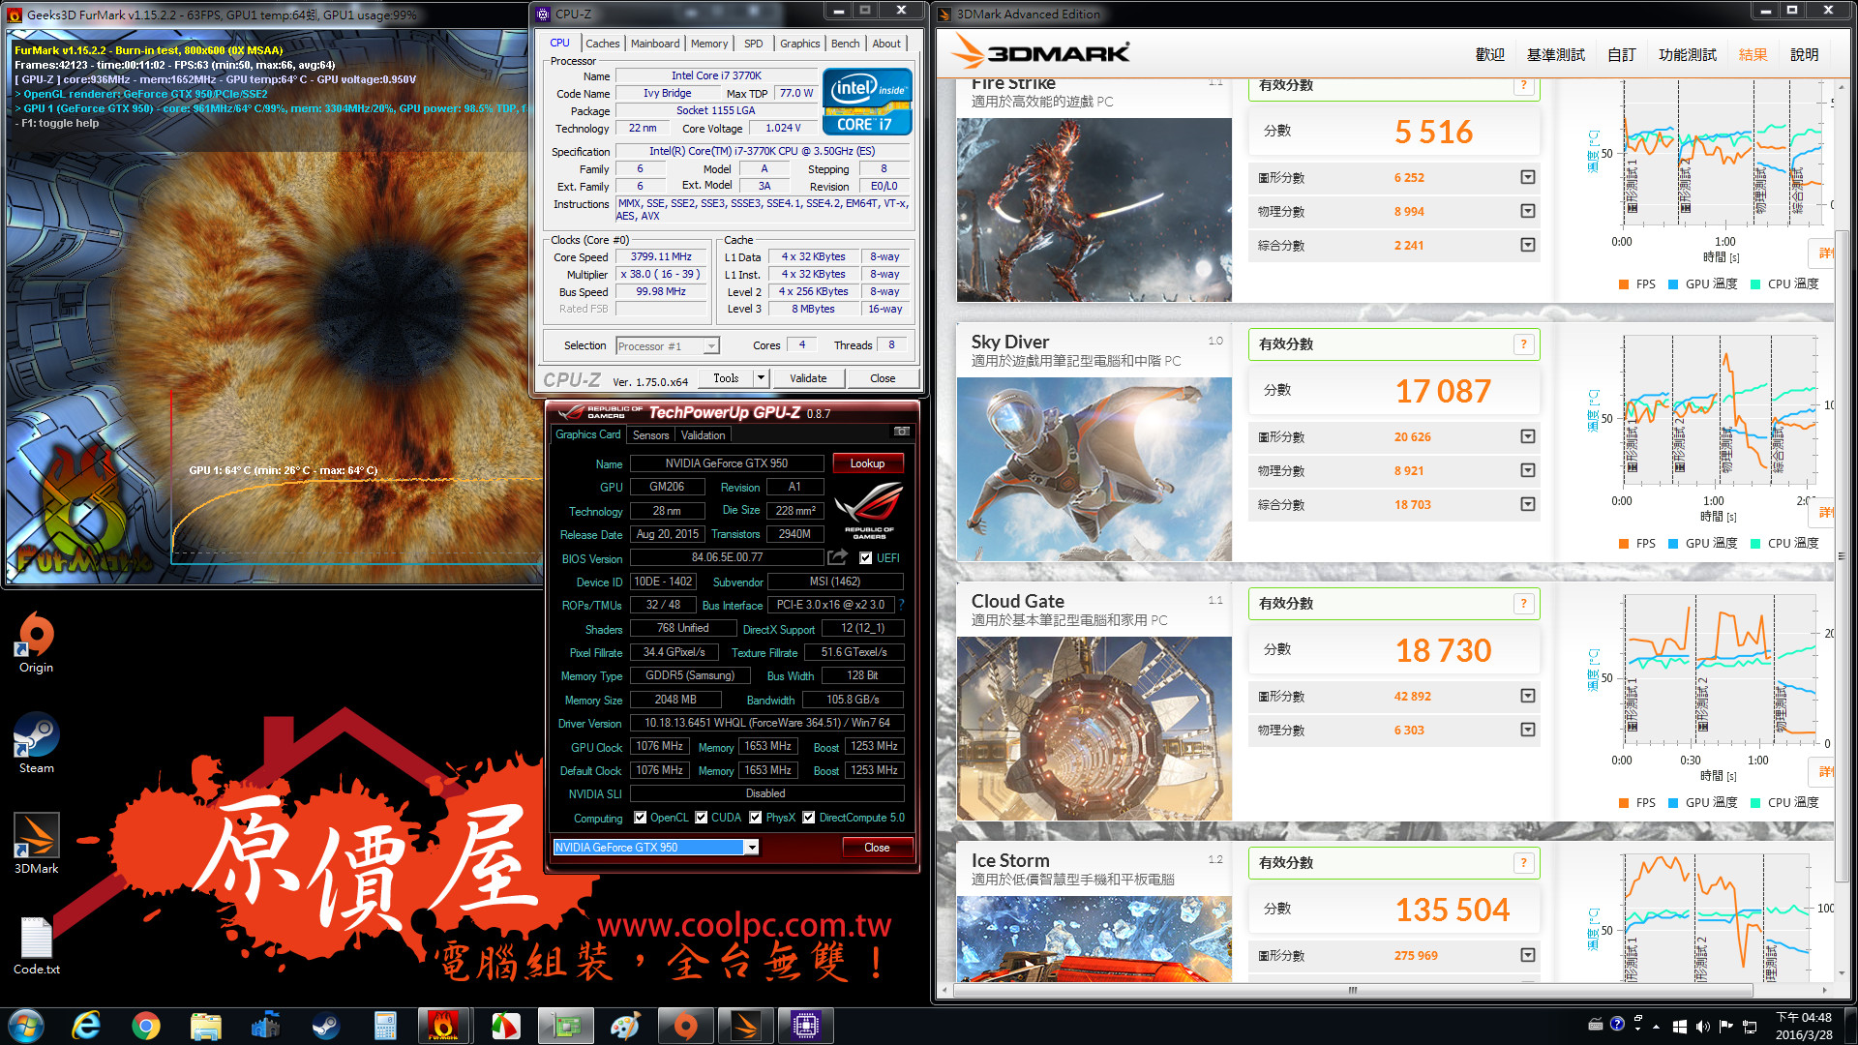Click the CPU-Z Validate button

pos(808,378)
